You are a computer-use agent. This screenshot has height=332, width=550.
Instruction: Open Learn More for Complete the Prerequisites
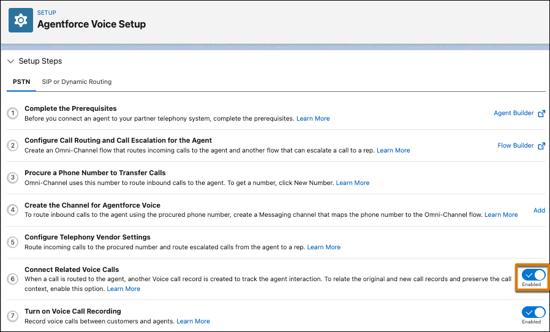click(x=313, y=119)
